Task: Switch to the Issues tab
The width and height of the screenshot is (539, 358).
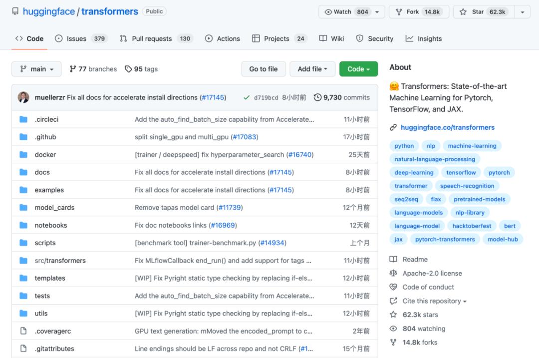Action: click(81, 38)
